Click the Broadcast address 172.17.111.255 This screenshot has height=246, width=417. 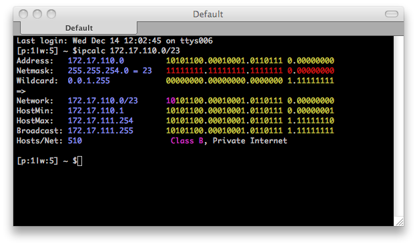click(x=100, y=131)
